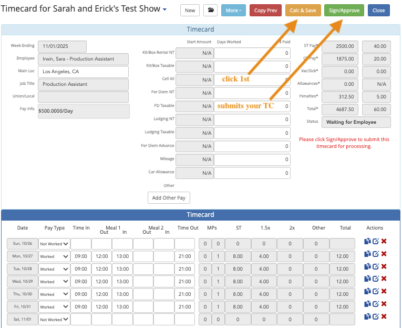This screenshot has height=328, width=402.
Task: Click the Car Allowance paid field
Action: pyautogui.click(x=252, y=173)
